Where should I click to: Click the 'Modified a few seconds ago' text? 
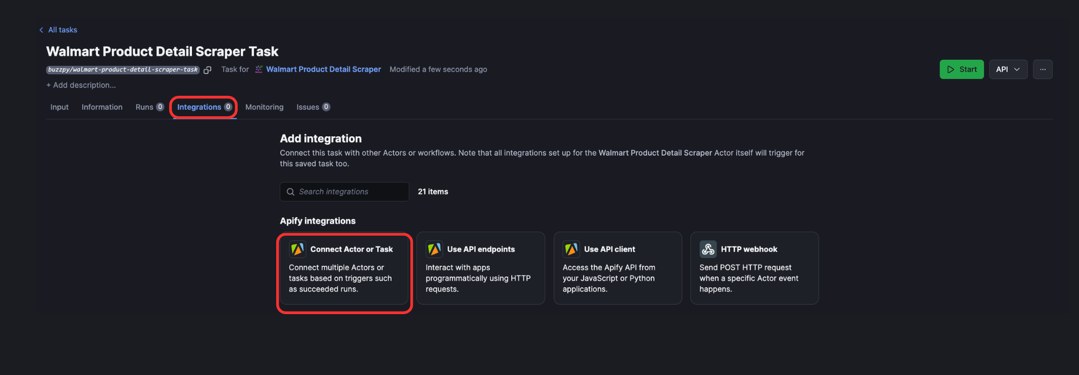[x=438, y=70]
